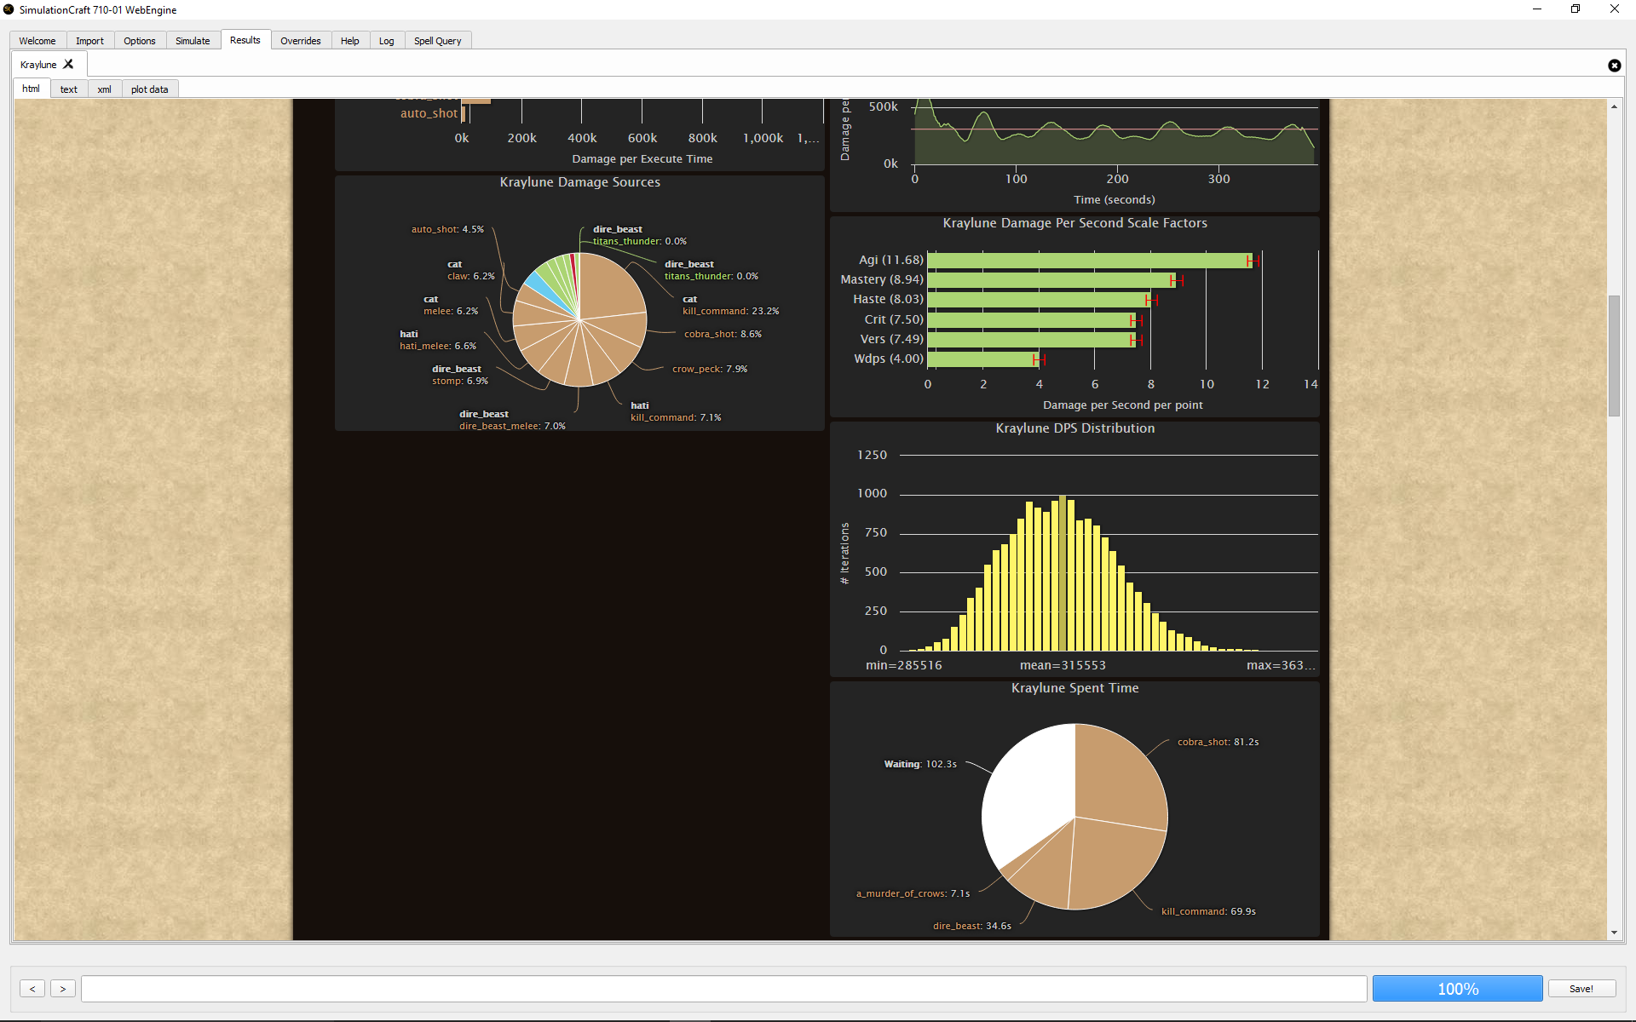Open the Spell Query tab
Image resolution: width=1636 pixels, height=1022 pixels.
438,41
